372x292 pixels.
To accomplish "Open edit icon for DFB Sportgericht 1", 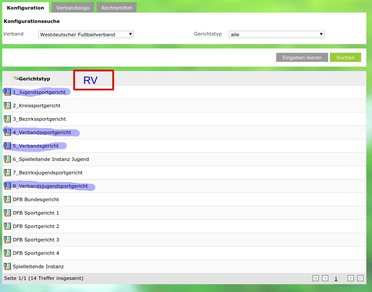I will [7, 213].
